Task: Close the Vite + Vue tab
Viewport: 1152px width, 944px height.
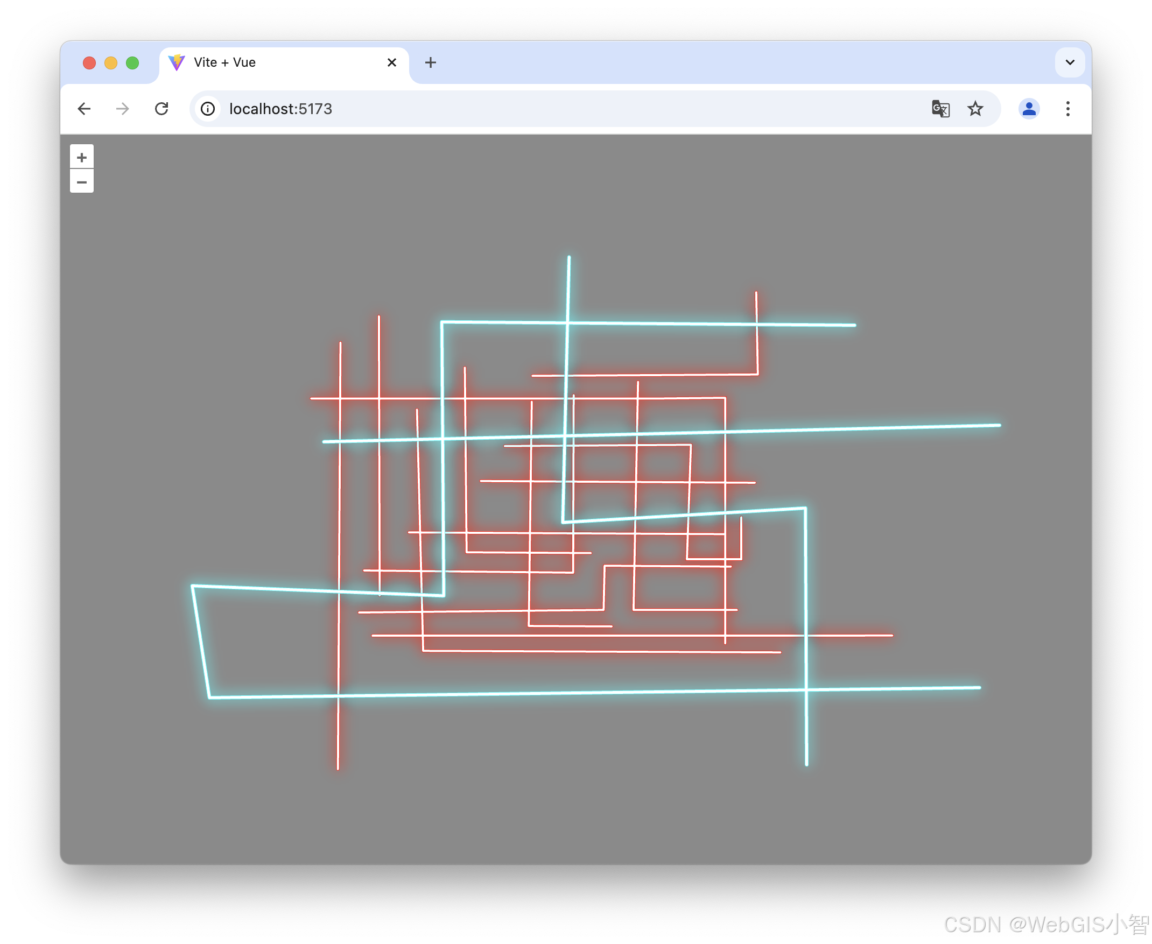Action: [391, 62]
